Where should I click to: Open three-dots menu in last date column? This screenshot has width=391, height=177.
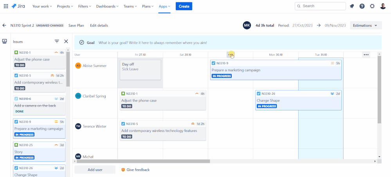click(x=366, y=55)
